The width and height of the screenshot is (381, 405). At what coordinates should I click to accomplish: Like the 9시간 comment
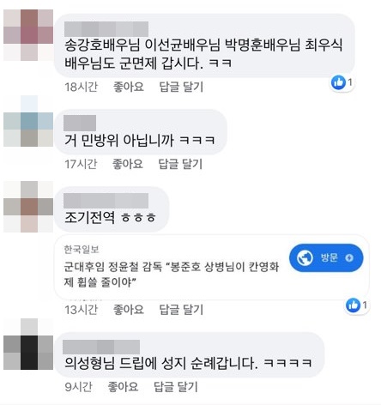click(123, 387)
